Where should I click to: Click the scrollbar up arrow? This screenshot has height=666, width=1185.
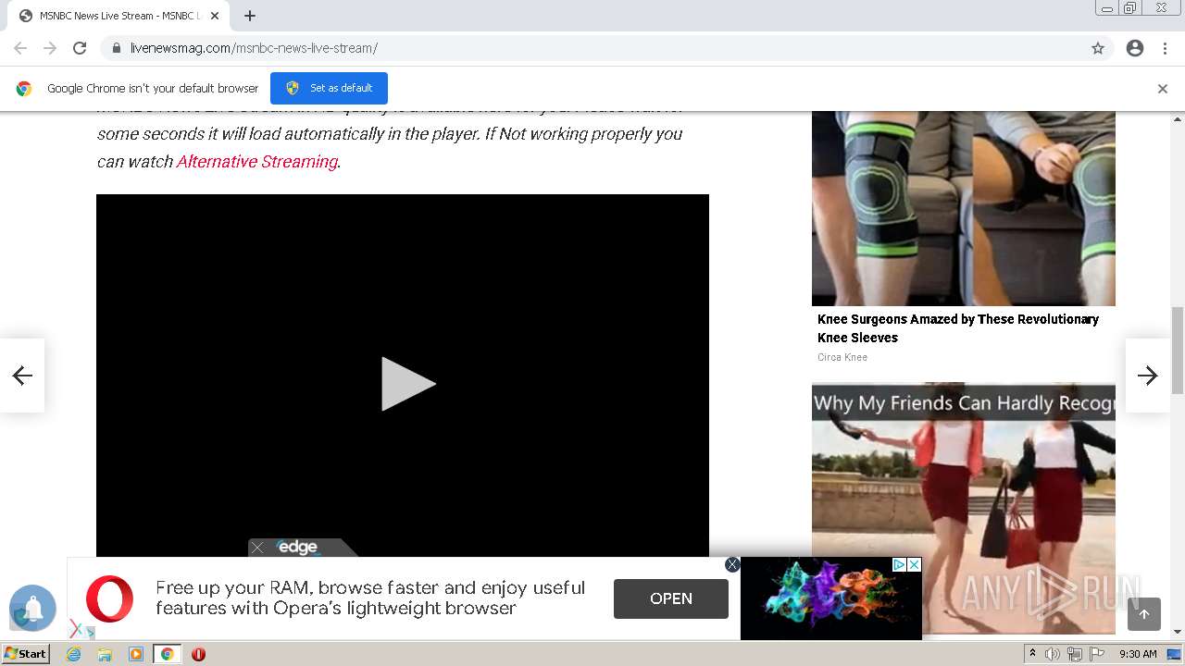pyautogui.click(x=1178, y=119)
